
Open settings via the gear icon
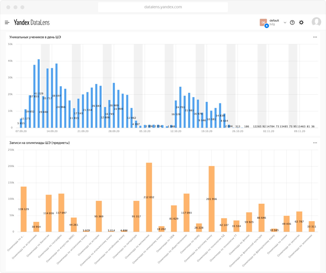[301, 23]
